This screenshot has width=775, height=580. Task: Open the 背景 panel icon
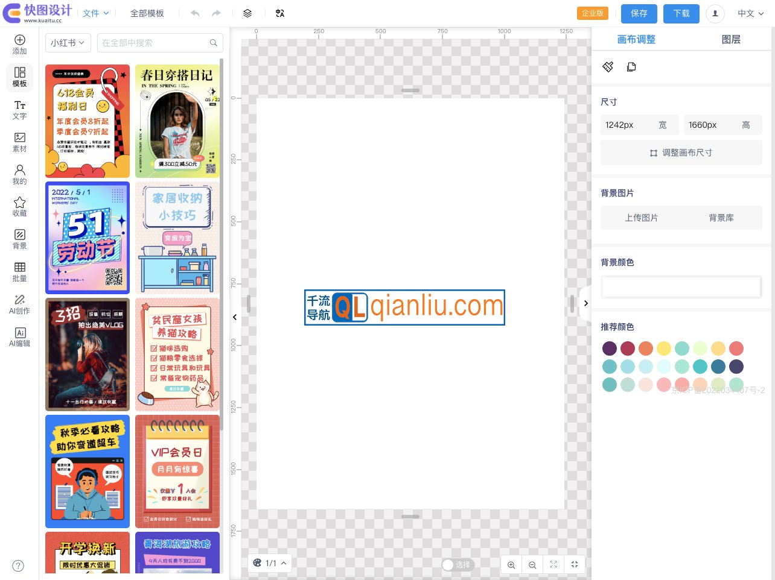coord(19,239)
